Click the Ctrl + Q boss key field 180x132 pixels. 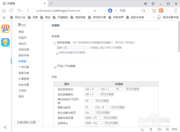73,48
